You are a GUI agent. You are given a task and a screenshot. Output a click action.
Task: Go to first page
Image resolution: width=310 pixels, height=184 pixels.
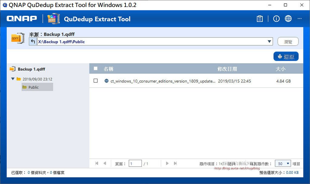(x=97, y=163)
